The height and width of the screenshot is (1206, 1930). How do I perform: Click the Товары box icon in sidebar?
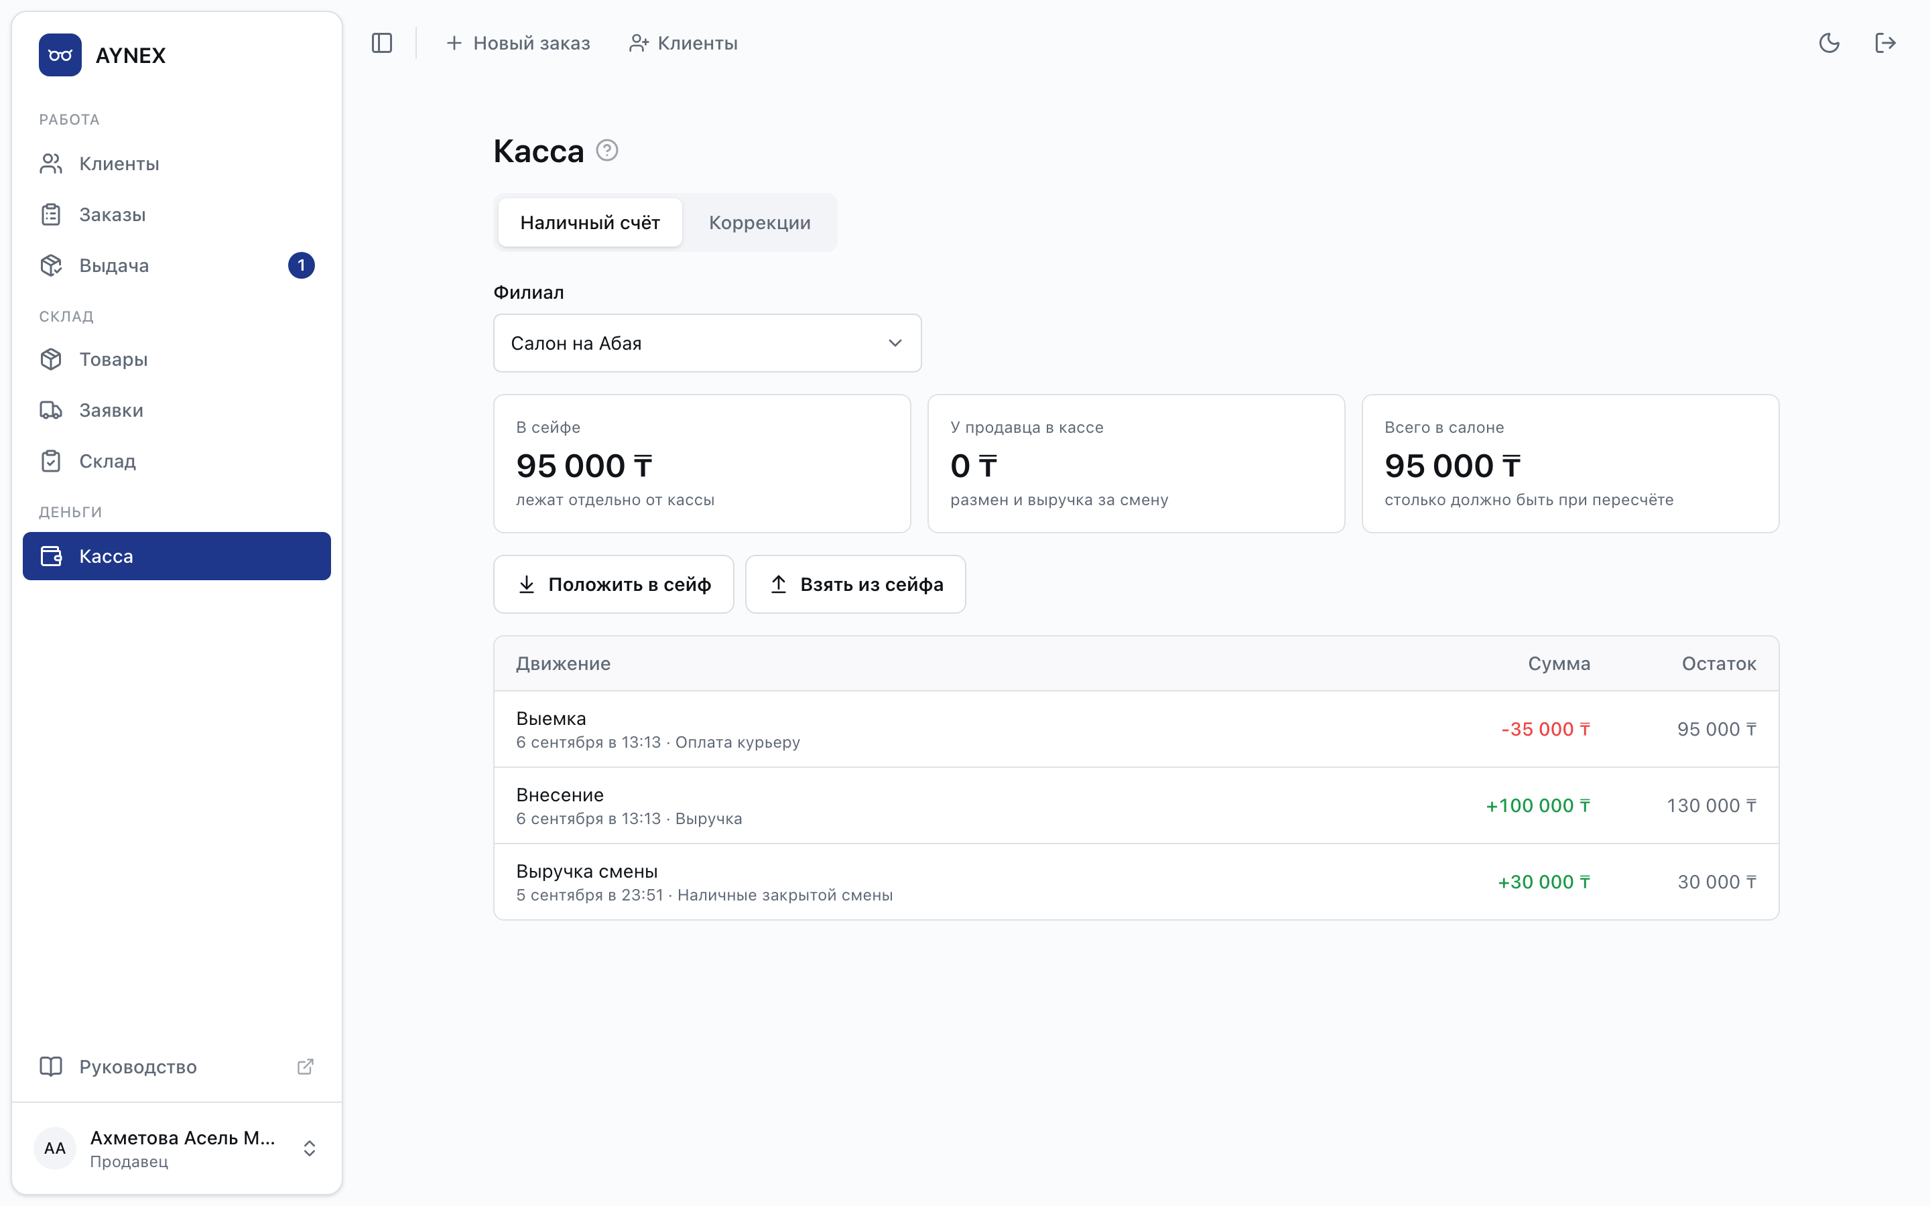51,360
